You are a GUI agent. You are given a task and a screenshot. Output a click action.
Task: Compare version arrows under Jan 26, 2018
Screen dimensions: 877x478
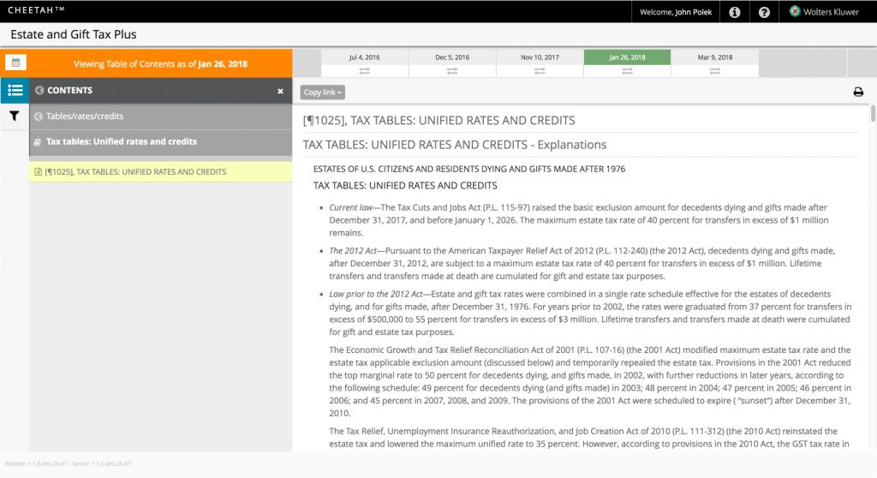tap(627, 71)
